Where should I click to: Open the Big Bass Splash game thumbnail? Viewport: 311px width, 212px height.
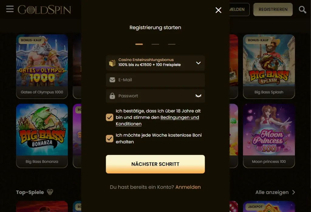[269, 66]
